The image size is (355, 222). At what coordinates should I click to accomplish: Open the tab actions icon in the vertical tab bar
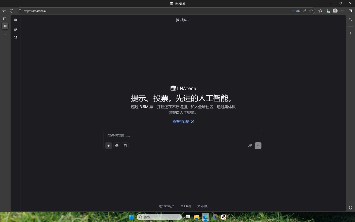point(5,19)
